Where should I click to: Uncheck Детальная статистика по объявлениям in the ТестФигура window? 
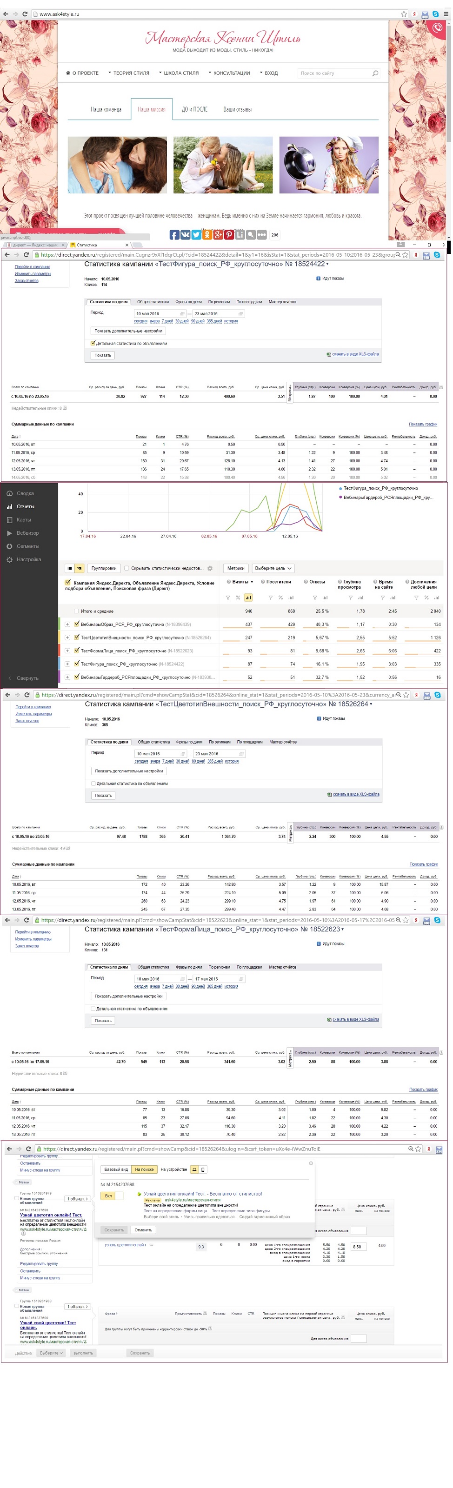(x=93, y=344)
